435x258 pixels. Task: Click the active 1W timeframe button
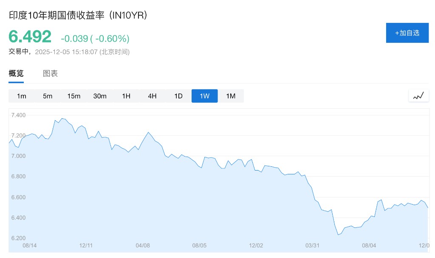(x=204, y=96)
